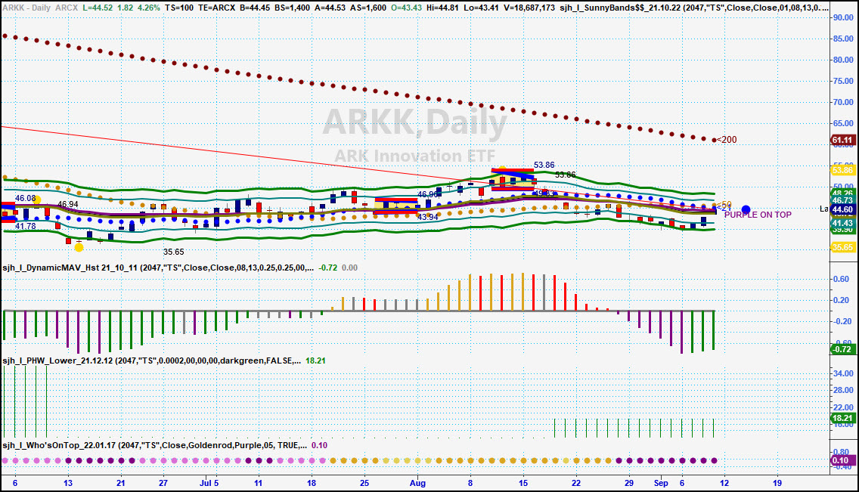This screenshot has height=492, width=859.
Task: Click the 85.00 price axis label
Action: point(843,39)
